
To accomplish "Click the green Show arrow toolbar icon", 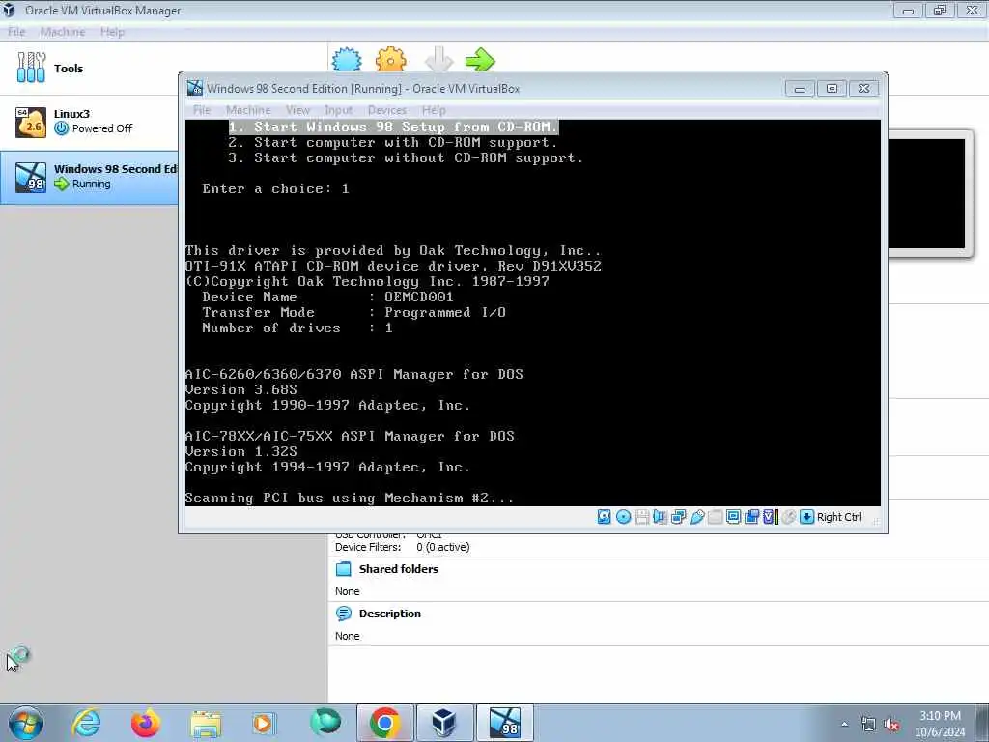I will [481, 60].
